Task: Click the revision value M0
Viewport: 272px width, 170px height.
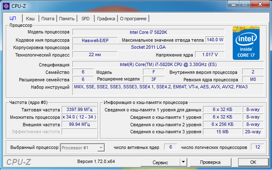Action: 253,79
